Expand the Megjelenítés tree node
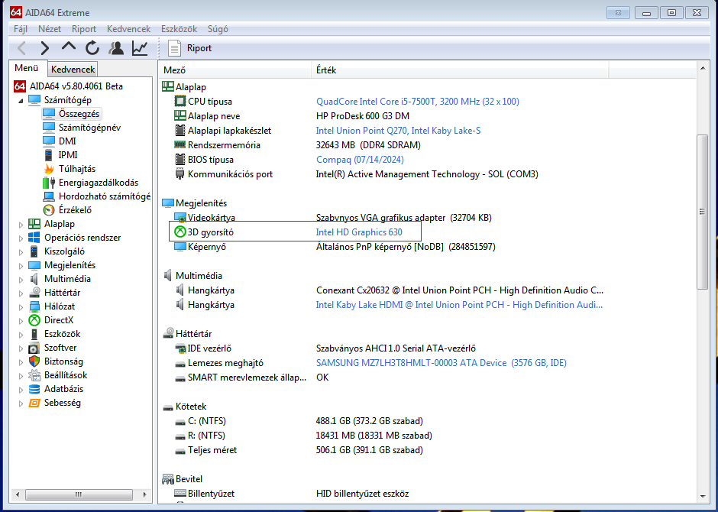 (x=21, y=266)
